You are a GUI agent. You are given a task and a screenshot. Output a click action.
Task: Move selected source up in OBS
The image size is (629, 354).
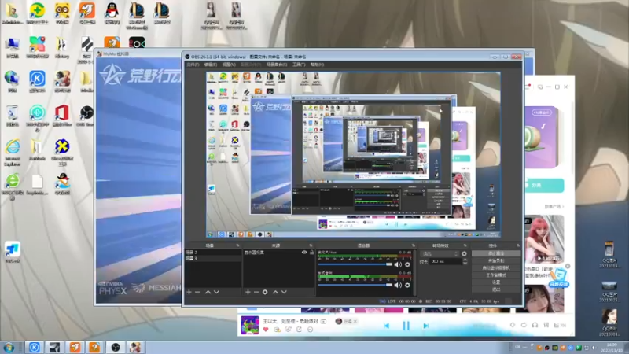pyautogui.click(x=275, y=292)
